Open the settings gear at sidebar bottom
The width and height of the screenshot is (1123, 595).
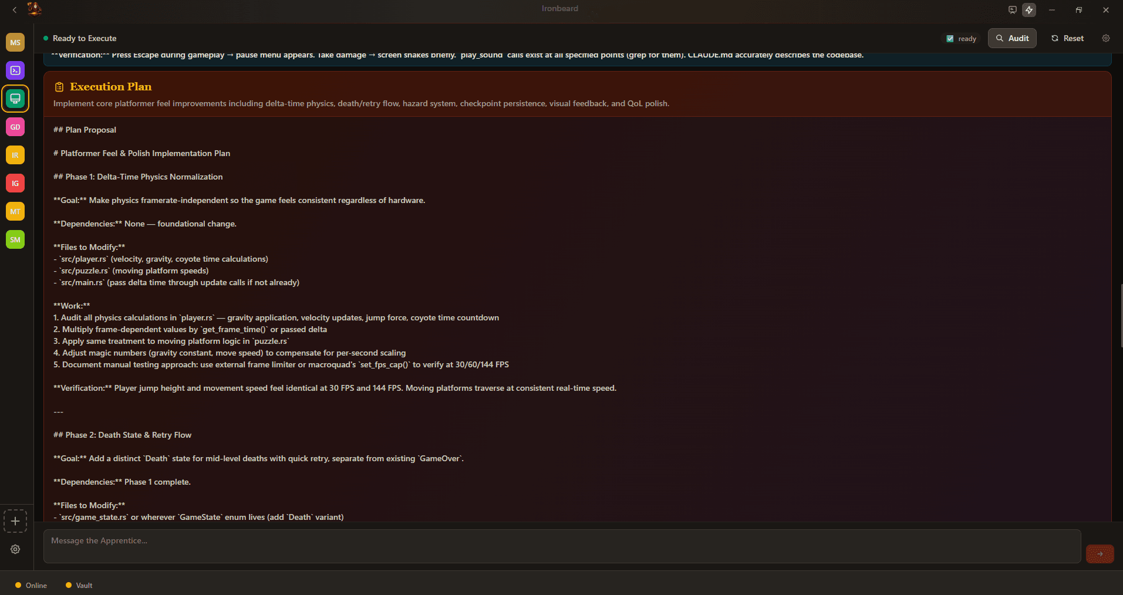point(15,549)
